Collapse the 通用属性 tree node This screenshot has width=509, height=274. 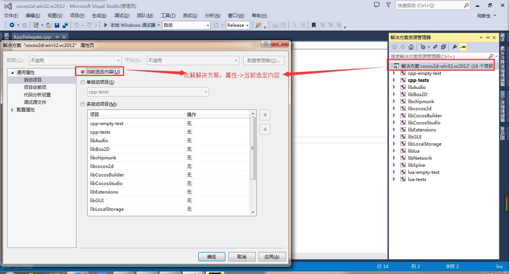click(12, 73)
